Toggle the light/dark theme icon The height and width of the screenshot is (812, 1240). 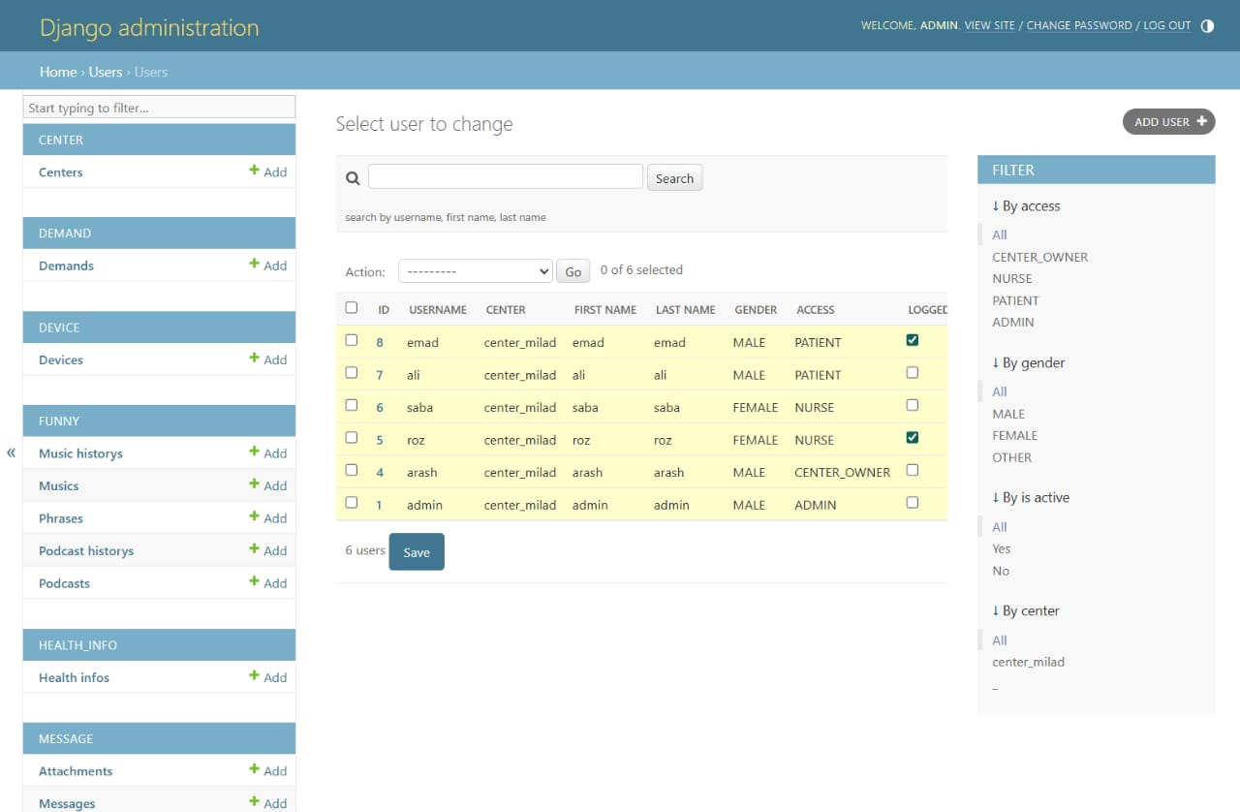tap(1207, 26)
